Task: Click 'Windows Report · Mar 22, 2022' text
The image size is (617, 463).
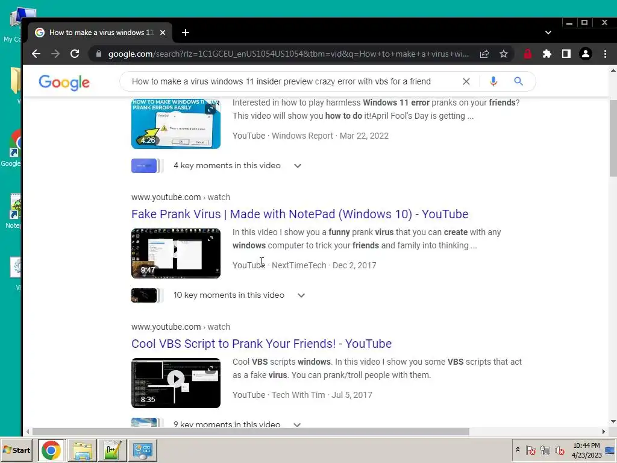Action: [330, 136]
